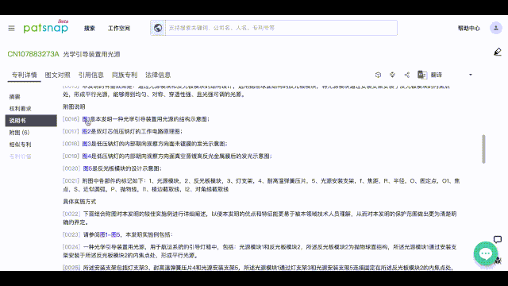Switch to the 同族专利 tab
The width and height of the screenshot is (508, 286).
click(125, 75)
